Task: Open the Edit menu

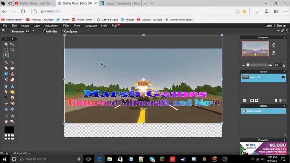Action: click(x=14, y=26)
